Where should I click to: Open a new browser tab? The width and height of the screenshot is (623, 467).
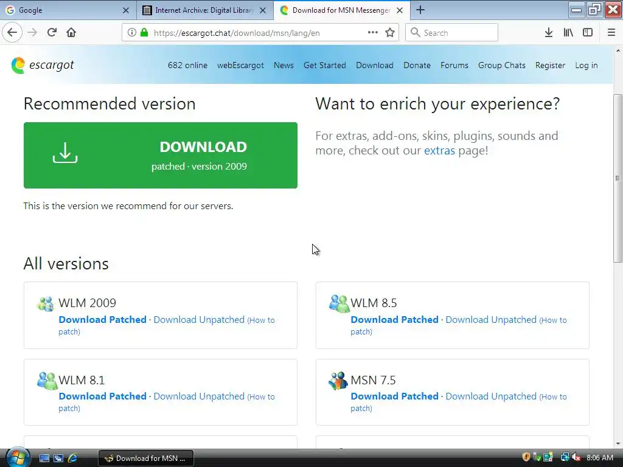[x=420, y=10]
